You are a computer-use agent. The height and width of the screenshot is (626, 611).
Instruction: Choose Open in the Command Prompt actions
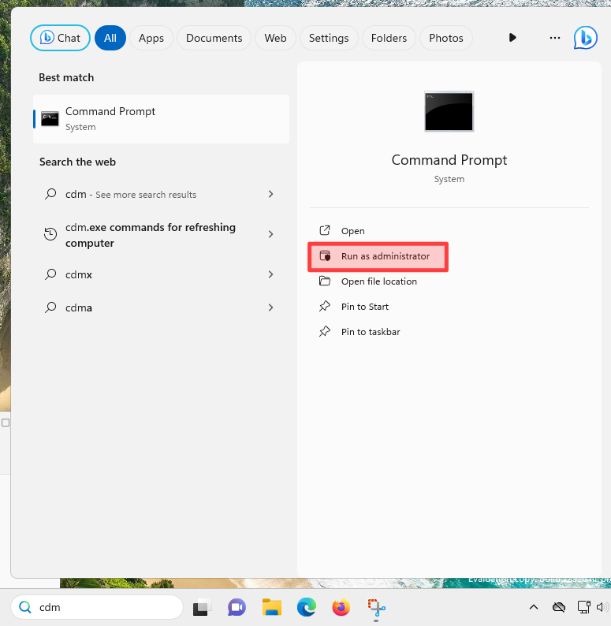click(x=352, y=231)
